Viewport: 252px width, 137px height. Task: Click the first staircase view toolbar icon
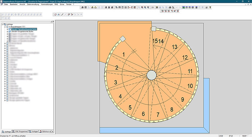[82, 8]
